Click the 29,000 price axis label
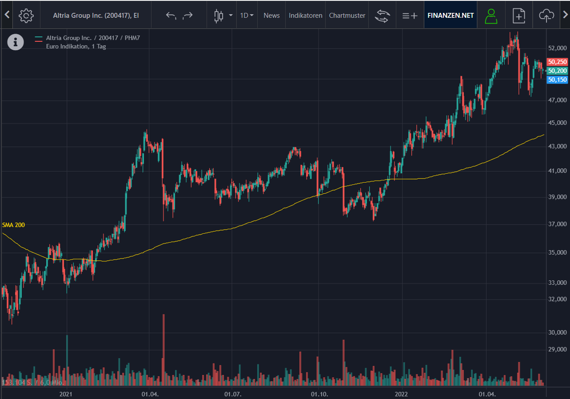570x399 pixels. 557,350
